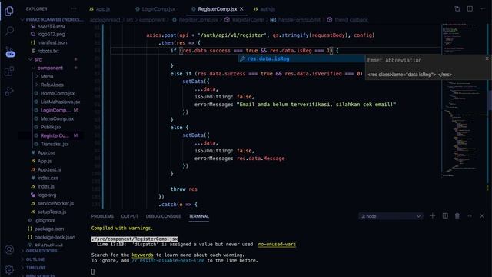492x277 pixels.
Task: Open the terminal selector '2: node' dropdown
Action: pyautogui.click(x=391, y=216)
